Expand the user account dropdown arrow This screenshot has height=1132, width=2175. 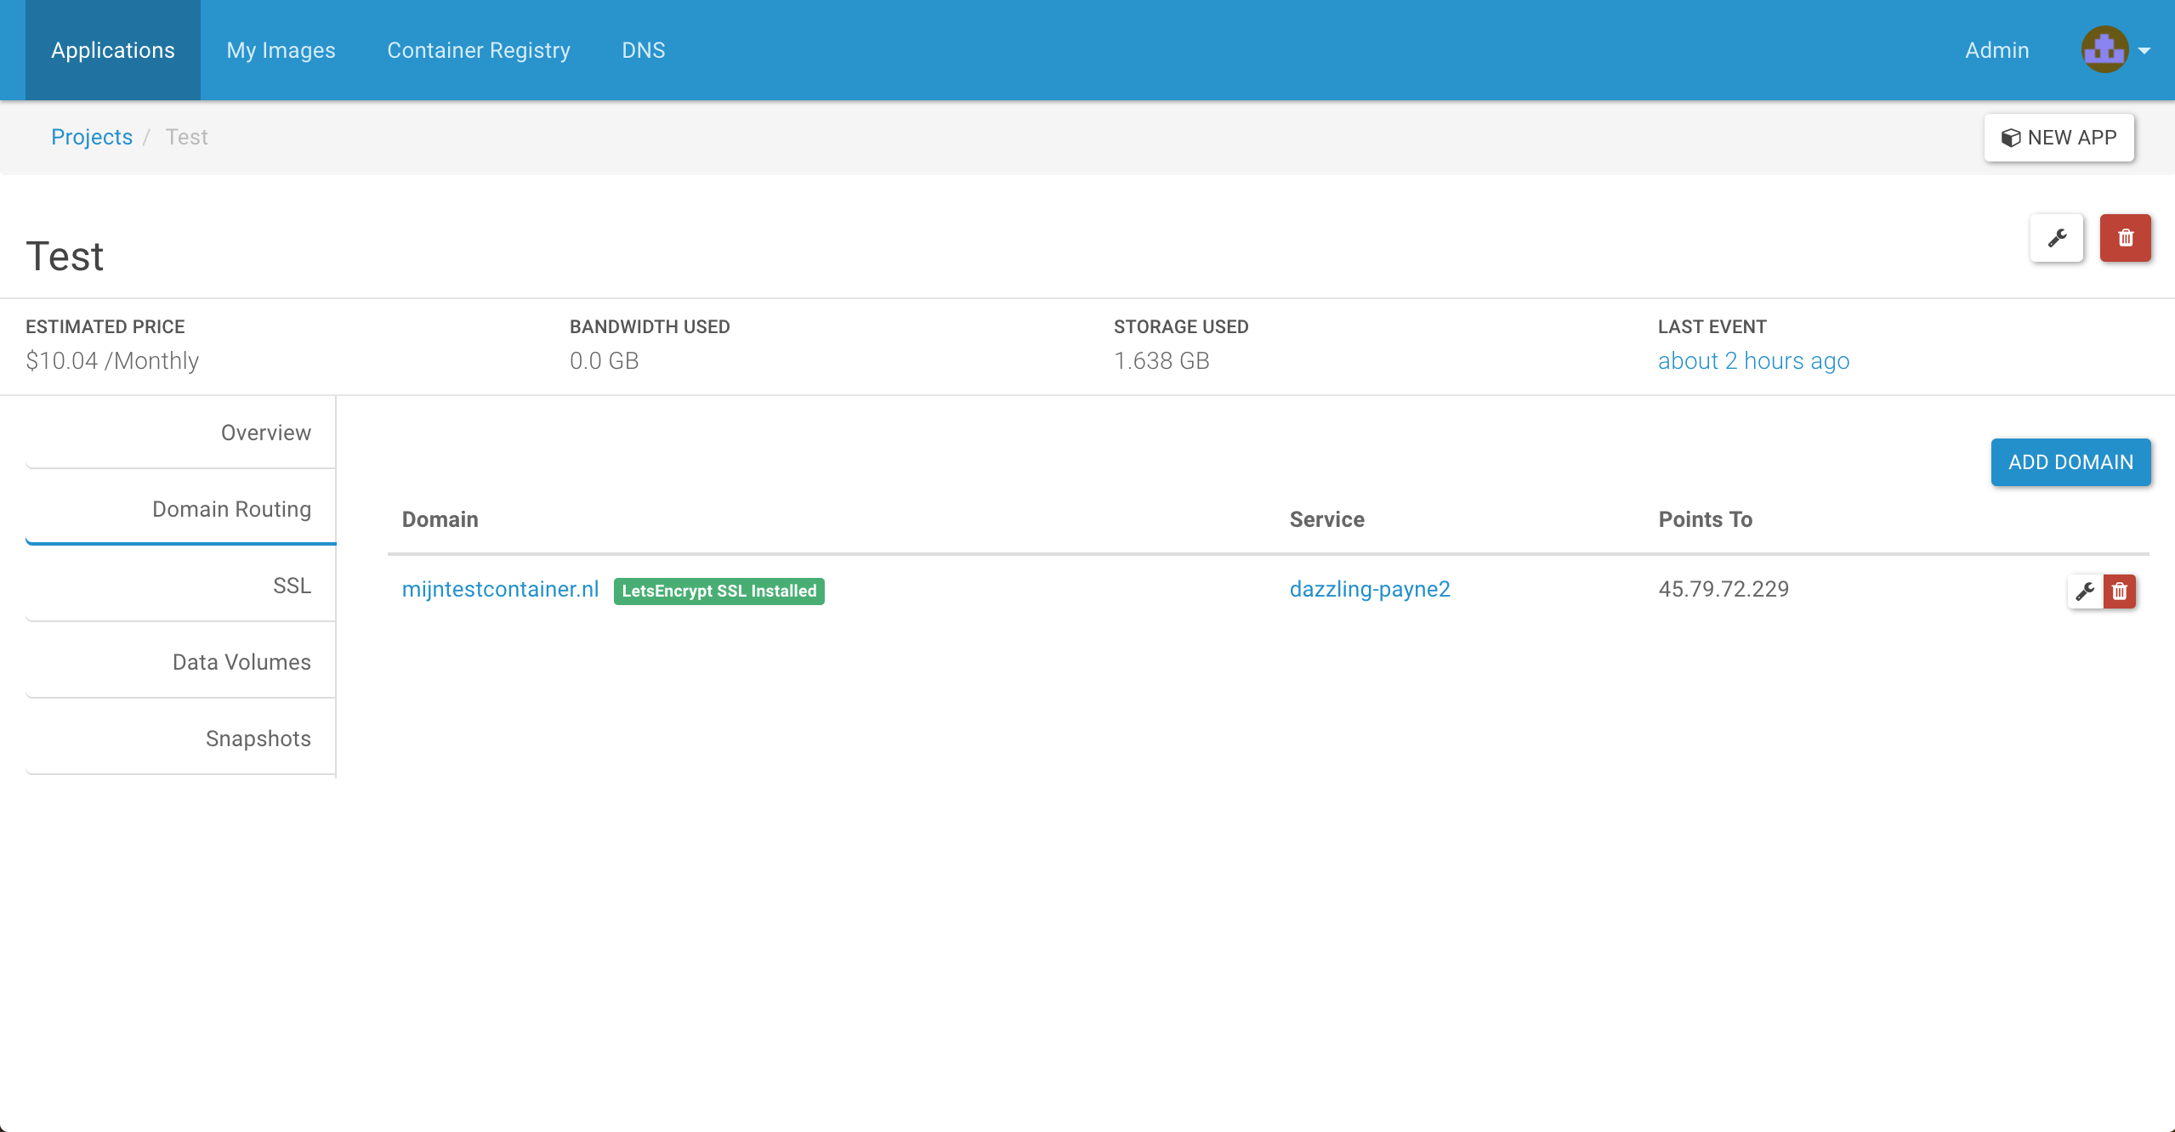(x=2144, y=51)
